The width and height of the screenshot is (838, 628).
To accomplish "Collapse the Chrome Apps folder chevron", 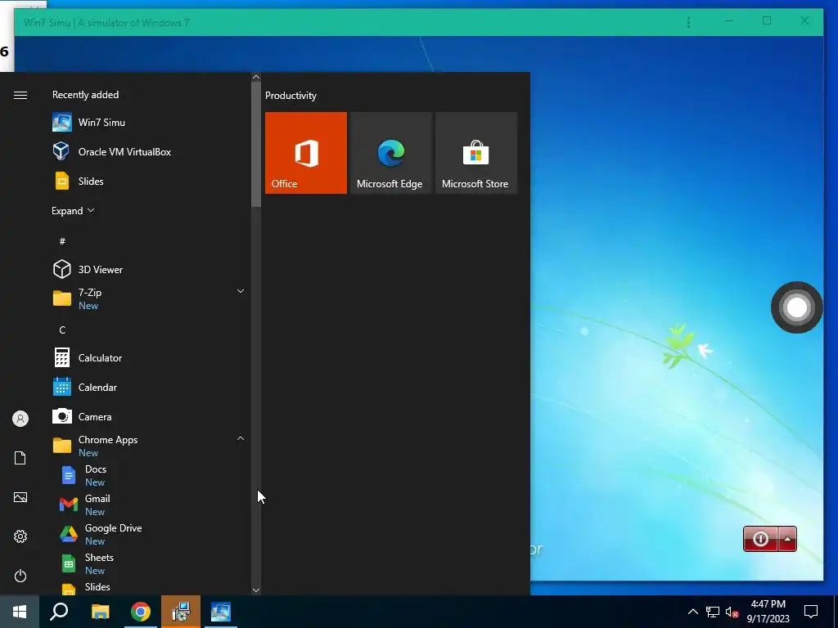I will [x=241, y=438].
